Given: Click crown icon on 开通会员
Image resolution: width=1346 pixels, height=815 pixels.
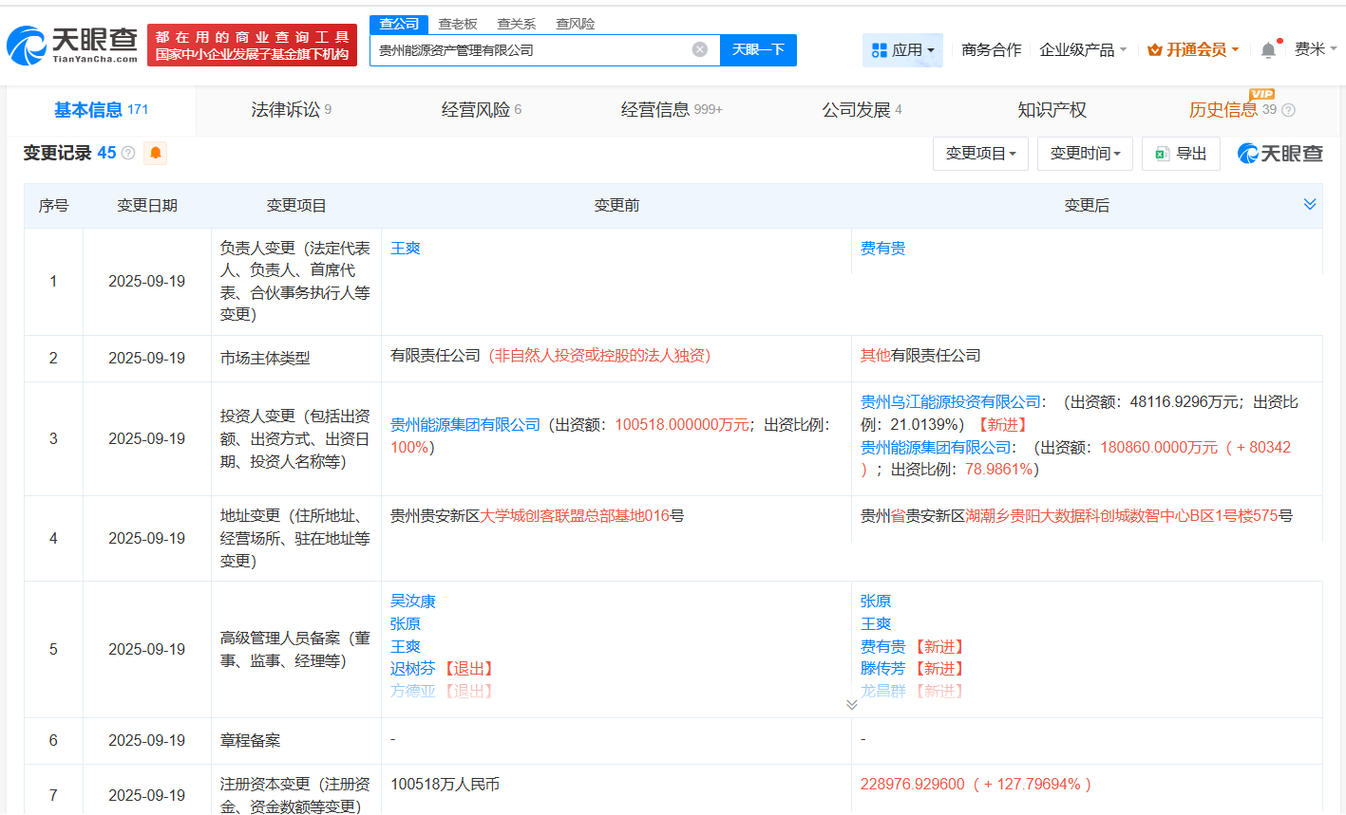Looking at the screenshot, I should click(1154, 49).
